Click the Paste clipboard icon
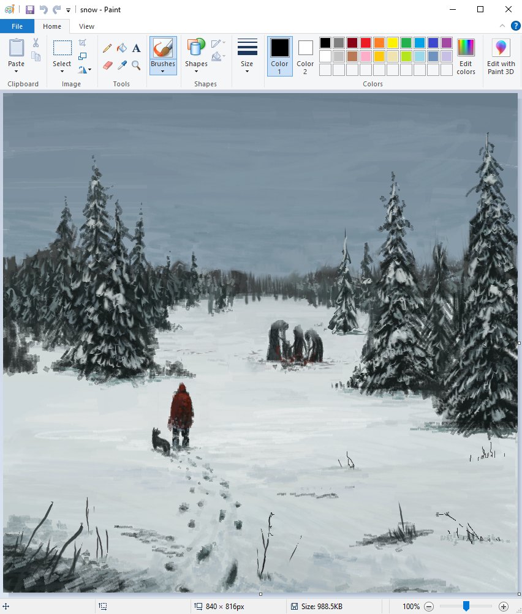 point(17,48)
